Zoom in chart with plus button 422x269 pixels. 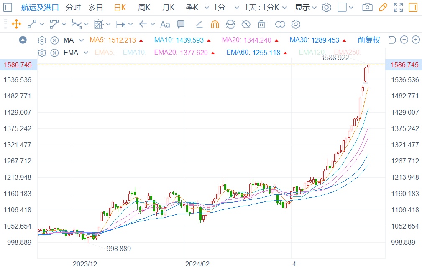click(416, 40)
